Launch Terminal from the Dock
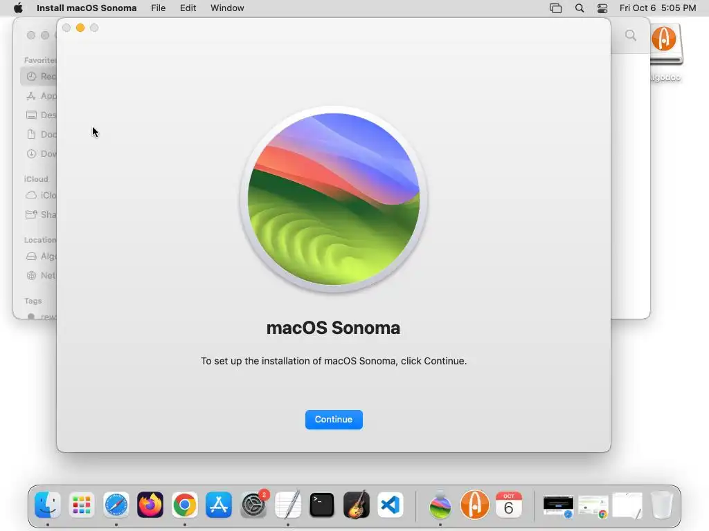The image size is (709, 531). 322,505
